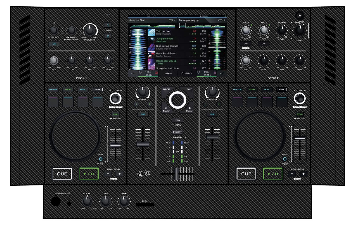
Task: Click Deck 2 pitch bend minus button
Action: pos(292,174)
